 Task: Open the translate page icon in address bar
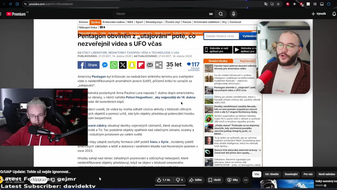(266, 4)
